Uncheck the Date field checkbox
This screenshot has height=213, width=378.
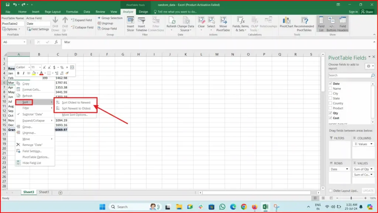coord(331,83)
